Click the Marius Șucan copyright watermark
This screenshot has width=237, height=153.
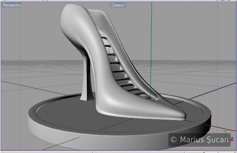click(199, 140)
